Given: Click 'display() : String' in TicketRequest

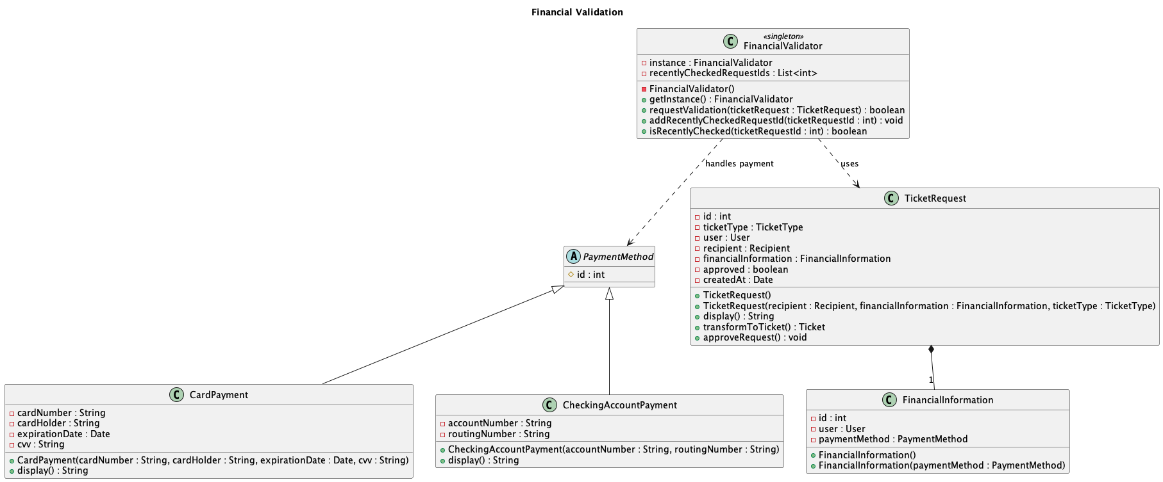Looking at the screenshot, I should coord(739,316).
